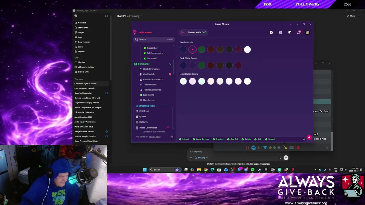Open the settings sliders icon in Lumia header
Viewport: 365px width, 205px height.
coord(280,32)
